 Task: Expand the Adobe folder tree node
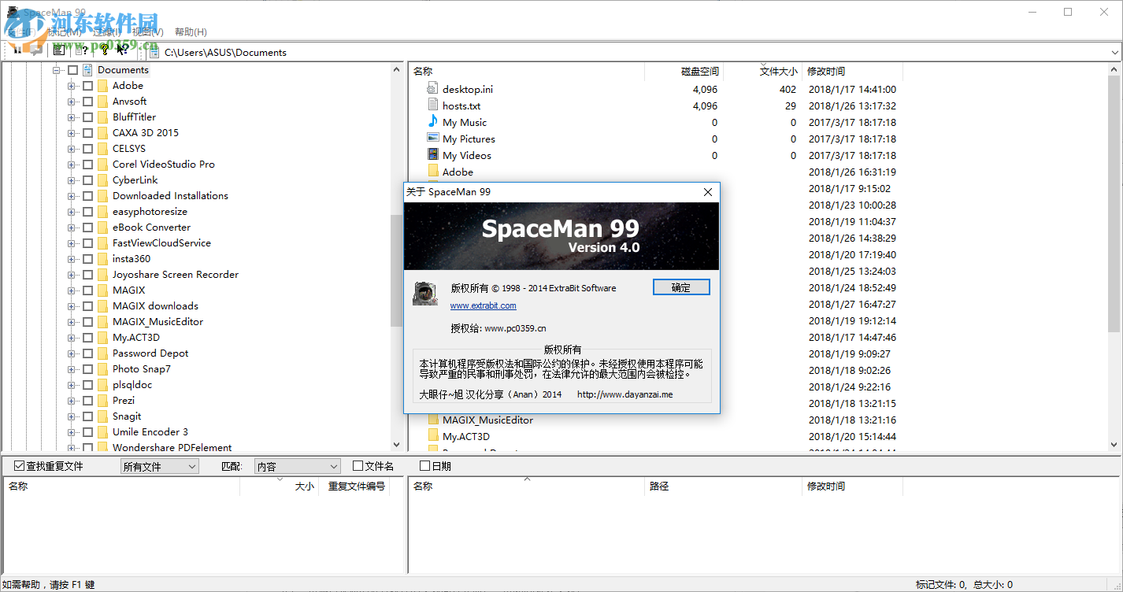tap(71, 85)
